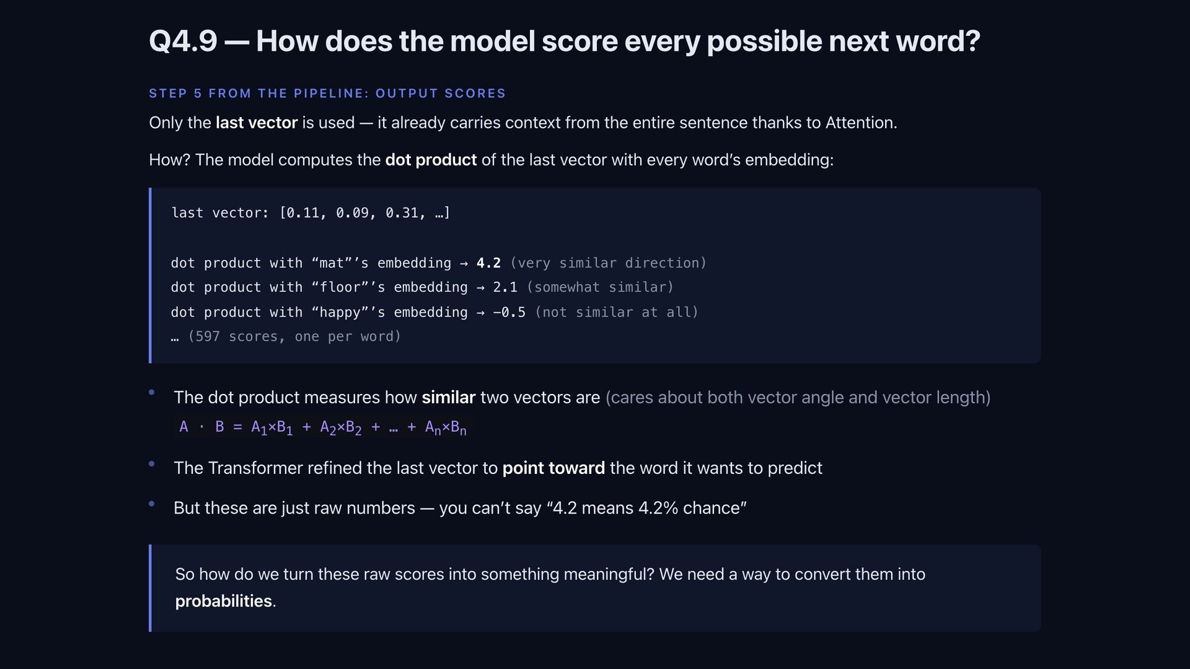Click the "(not similar at all)" comment
This screenshot has width=1190, height=669.
616,312
